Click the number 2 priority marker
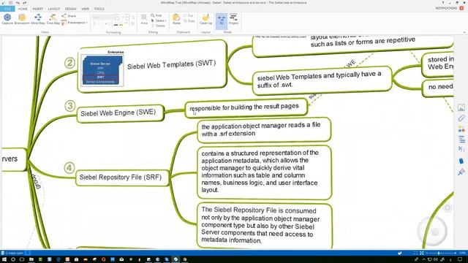This screenshot has height=263, width=468. click(69, 63)
